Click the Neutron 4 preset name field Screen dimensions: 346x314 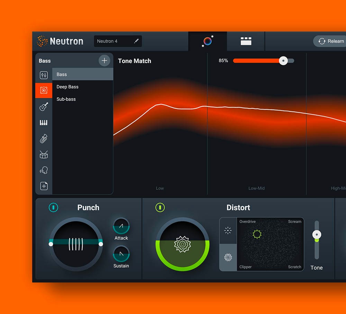118,41
